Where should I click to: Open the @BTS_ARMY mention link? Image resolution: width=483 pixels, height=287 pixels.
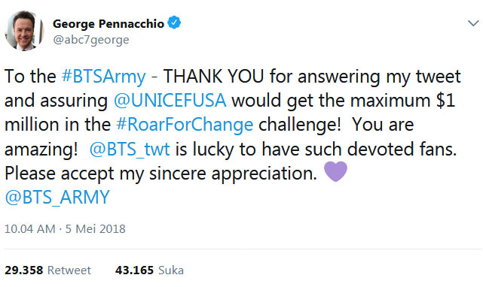[x=57, y=197]
